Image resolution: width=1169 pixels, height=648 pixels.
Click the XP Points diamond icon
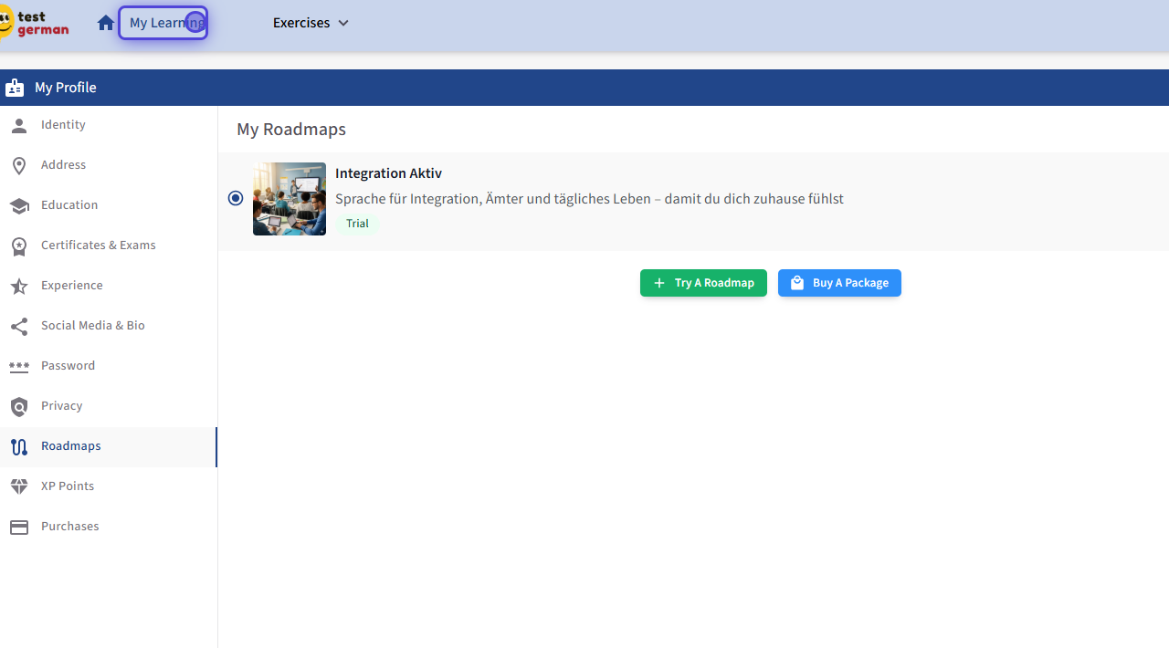(19, 486)
